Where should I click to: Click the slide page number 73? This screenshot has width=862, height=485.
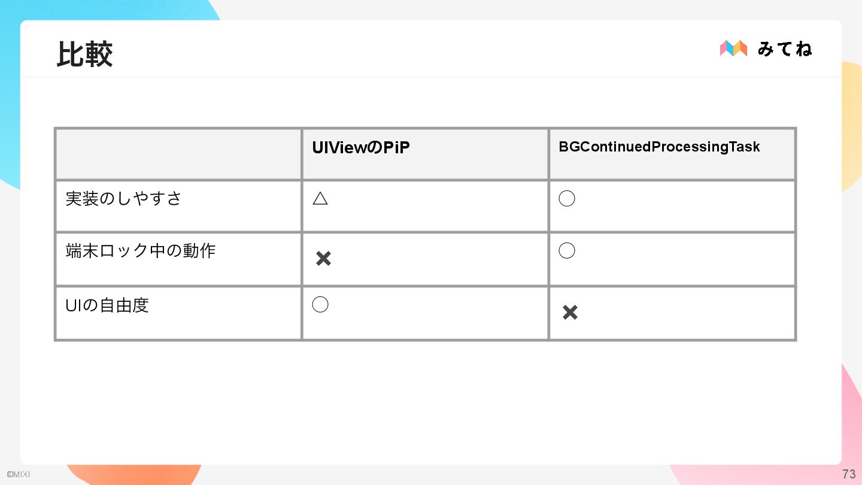point(849,475)
